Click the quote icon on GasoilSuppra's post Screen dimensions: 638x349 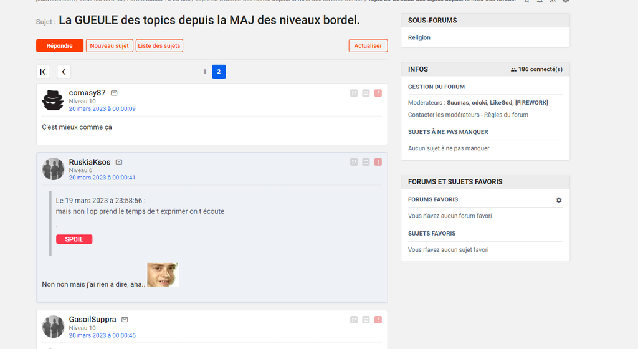click(x=354, y=320)
